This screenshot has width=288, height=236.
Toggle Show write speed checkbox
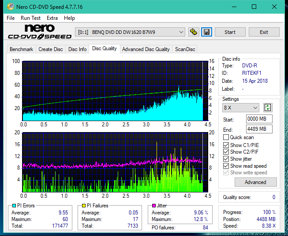pyautogui.click(x=226, y=173)
